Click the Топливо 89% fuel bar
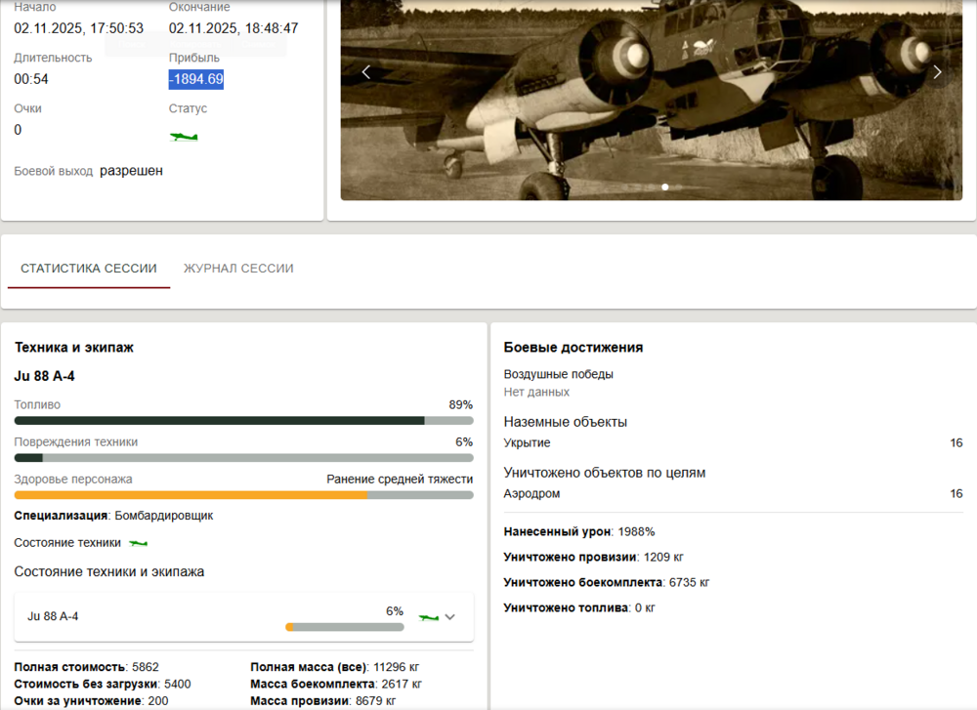Image resolution: width=977 pixels, height=710 pixels. 242,420
